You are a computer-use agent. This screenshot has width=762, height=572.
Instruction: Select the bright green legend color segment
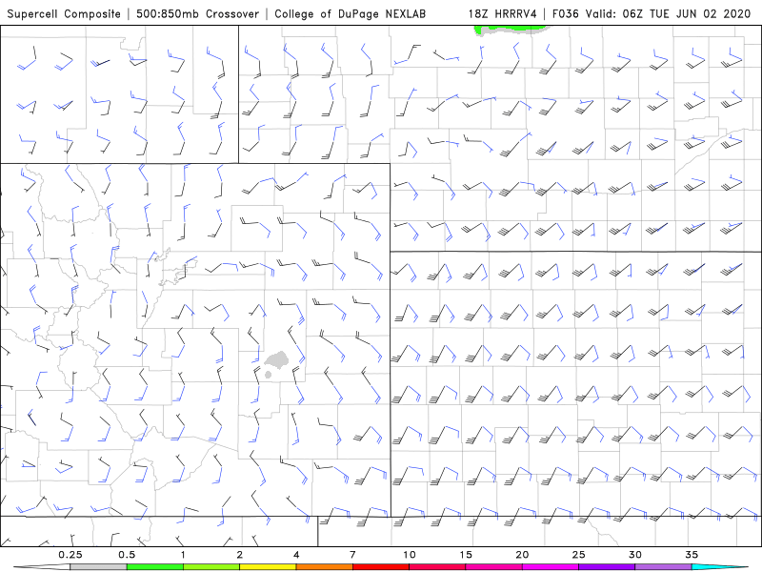[155, 567]
